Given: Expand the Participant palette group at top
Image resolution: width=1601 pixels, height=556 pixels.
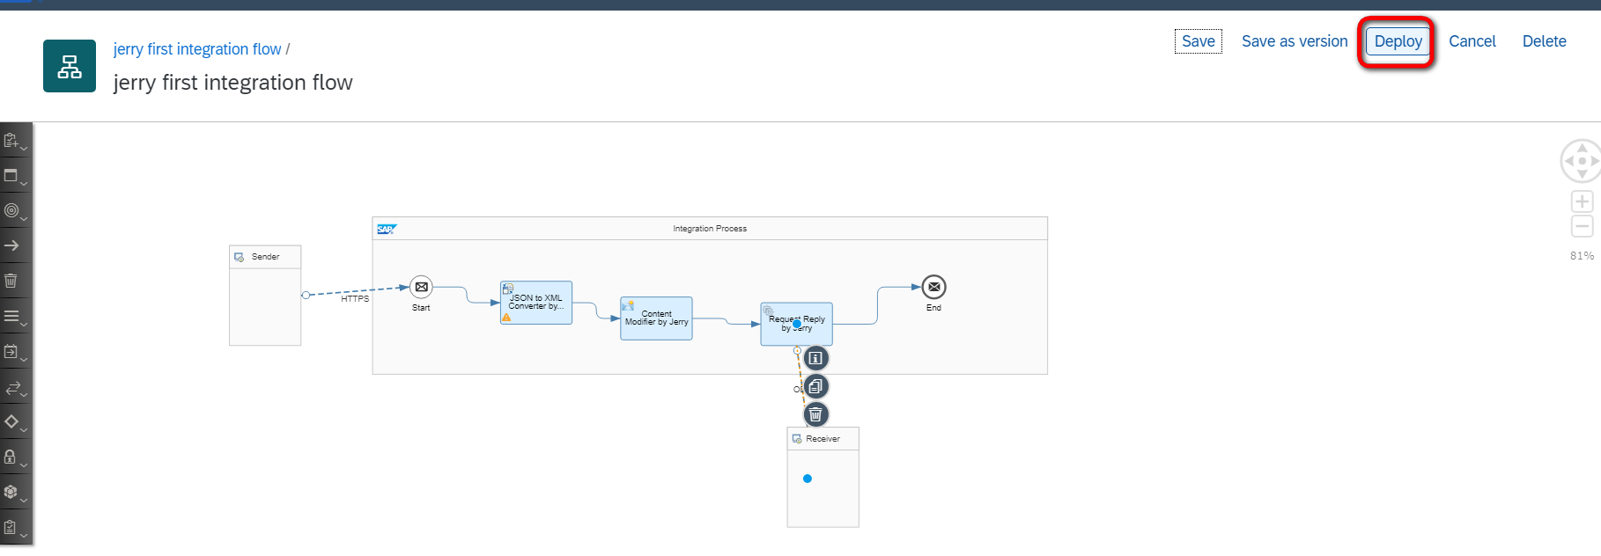Looking at the screenshot, I should (x=14, y=141).
